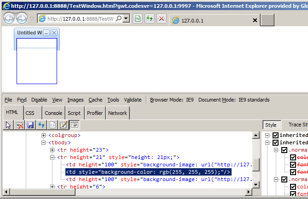The height and width of the screenshot is (199, 308).
Task: Click the compatibility view icon in address bar
Action: point(138,18)
